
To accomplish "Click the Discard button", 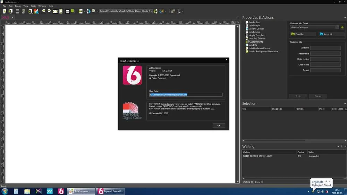I will pyautogui.click(x=318, y=96).
